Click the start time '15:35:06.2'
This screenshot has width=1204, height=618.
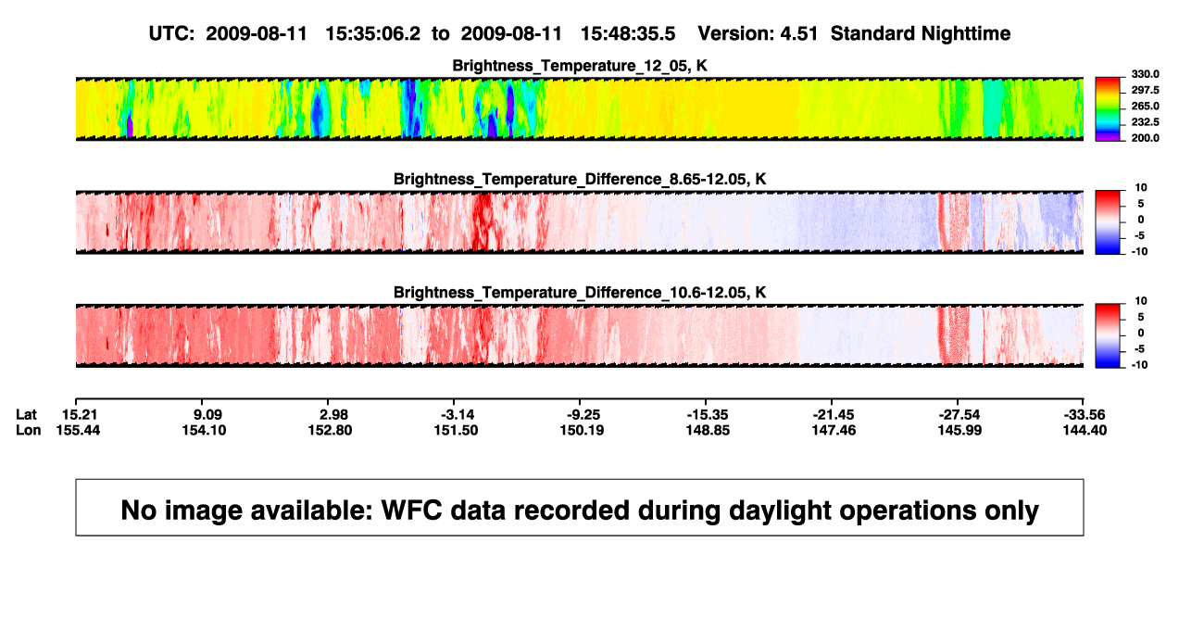coord(373,33)
